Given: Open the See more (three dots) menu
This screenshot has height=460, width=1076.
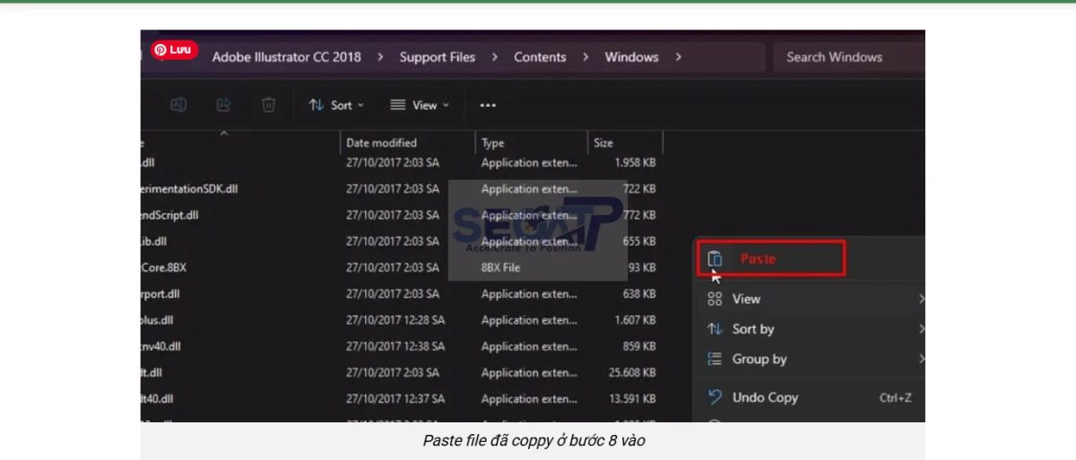Looking at the screenshot, I should [488, 105].
